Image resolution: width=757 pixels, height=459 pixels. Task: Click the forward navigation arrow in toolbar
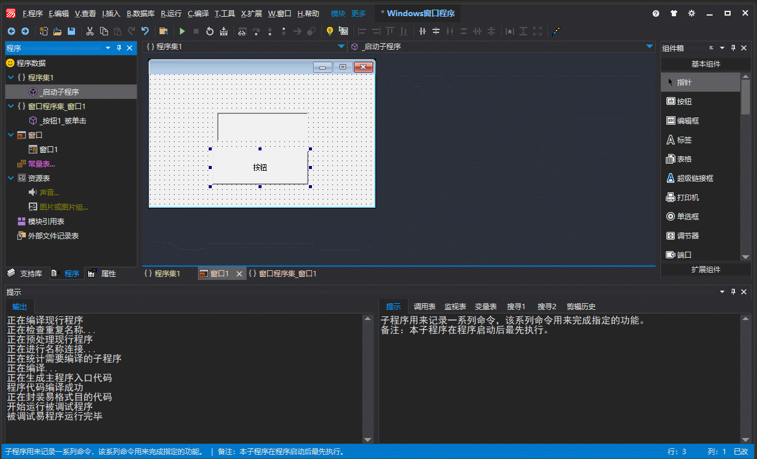pos(25,31)
